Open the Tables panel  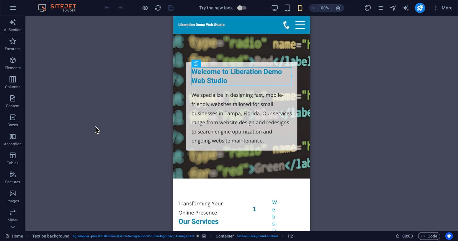coord(13,159)
